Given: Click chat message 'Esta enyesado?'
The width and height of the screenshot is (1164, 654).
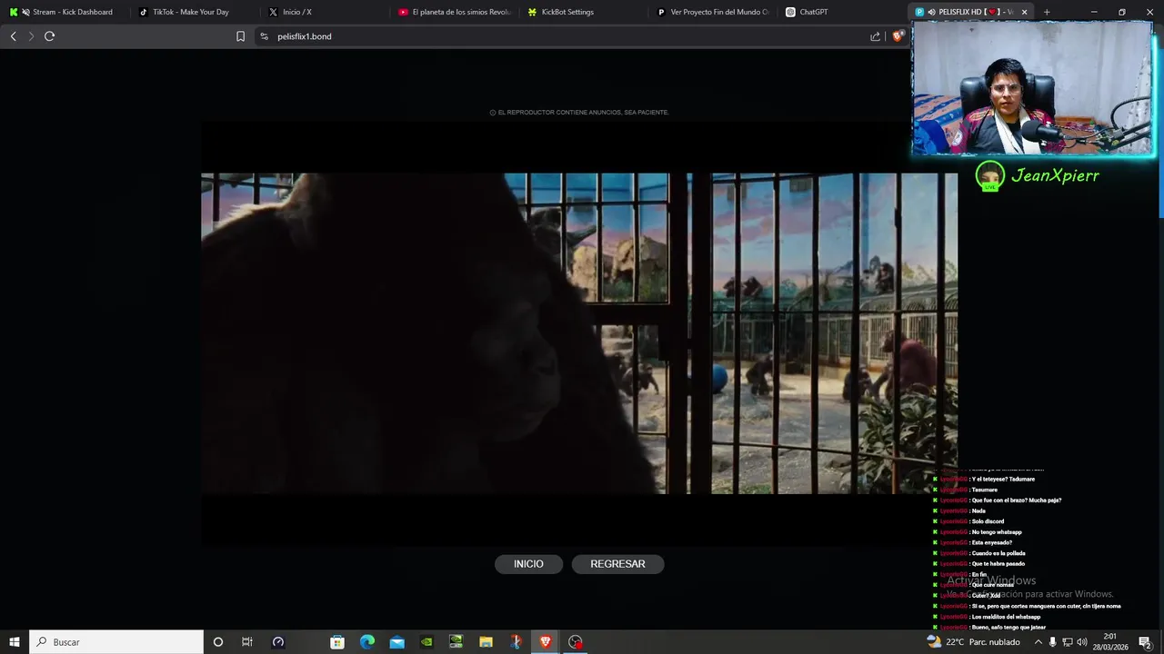Looking at the screenshot, I should [991, 543].
